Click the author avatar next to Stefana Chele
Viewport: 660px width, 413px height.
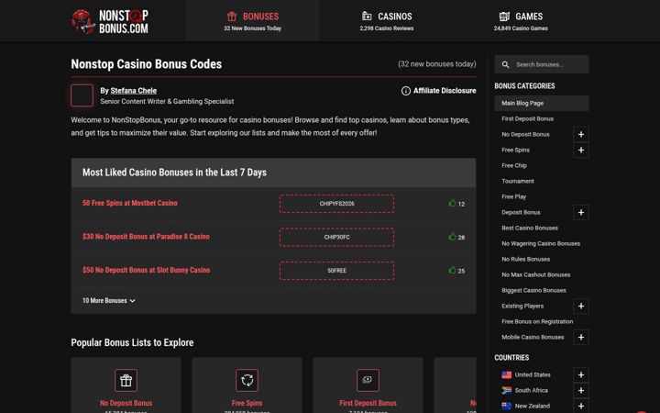[82, 95]
